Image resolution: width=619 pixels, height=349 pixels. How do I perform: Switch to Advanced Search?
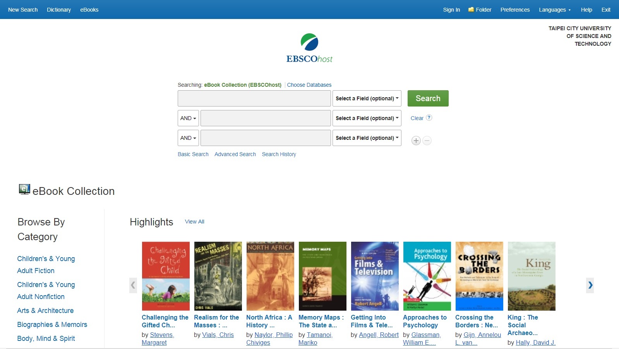(x=235, y=154)
